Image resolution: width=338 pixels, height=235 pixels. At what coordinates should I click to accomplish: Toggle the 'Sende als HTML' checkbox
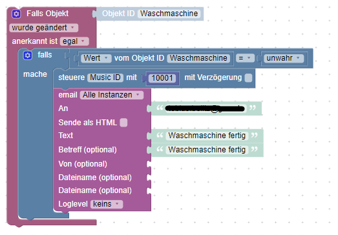(123, 123)
